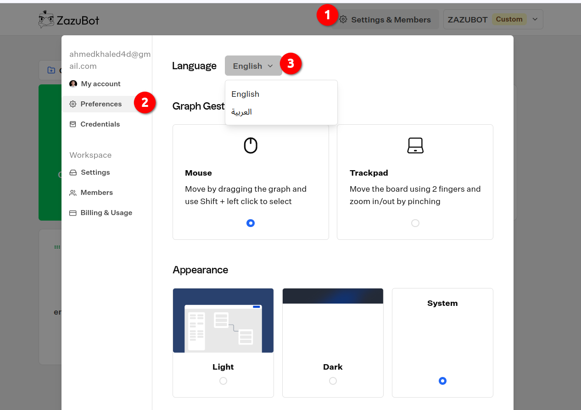Click the Trackpad card title
581x410 pixels.
[x=369, y=173]
